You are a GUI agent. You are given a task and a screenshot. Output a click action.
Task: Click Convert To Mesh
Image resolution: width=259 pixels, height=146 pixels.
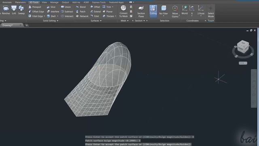coord(123,11)
